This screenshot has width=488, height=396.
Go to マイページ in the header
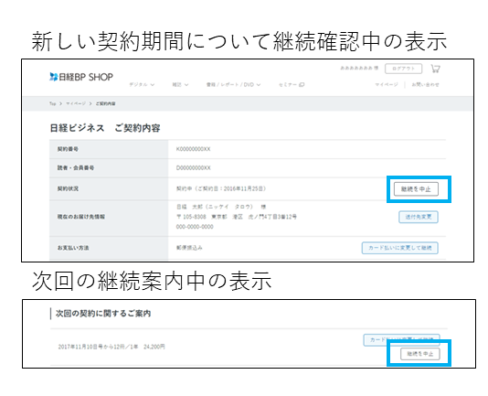point(387,84)
